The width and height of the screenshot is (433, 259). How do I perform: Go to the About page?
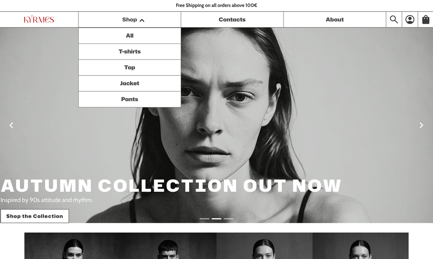pos(335,19)
